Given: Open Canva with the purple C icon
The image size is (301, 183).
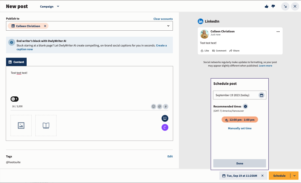Looking at the screenshot, I should click(x=165, y=128).
